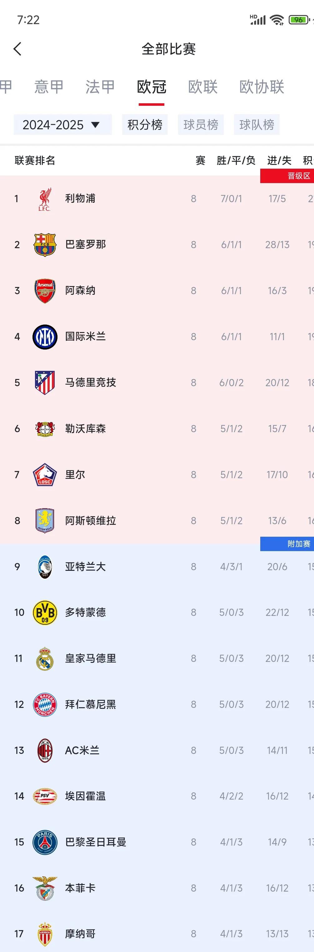Click the 球员榜 button
Image resolution: width=314 pixels, height=952 pixels.
[201, 125]
